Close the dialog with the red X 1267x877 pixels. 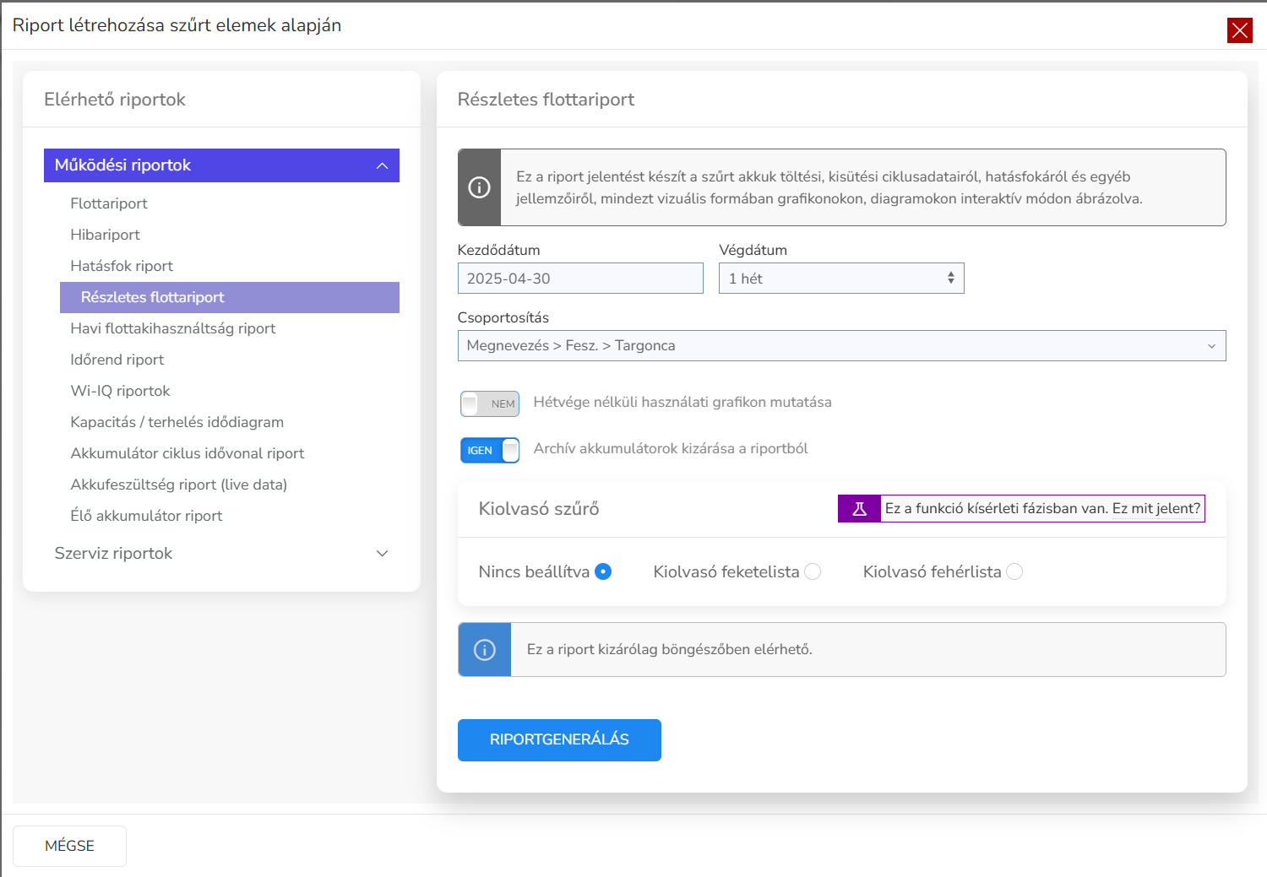click(x=1239, y=30)
